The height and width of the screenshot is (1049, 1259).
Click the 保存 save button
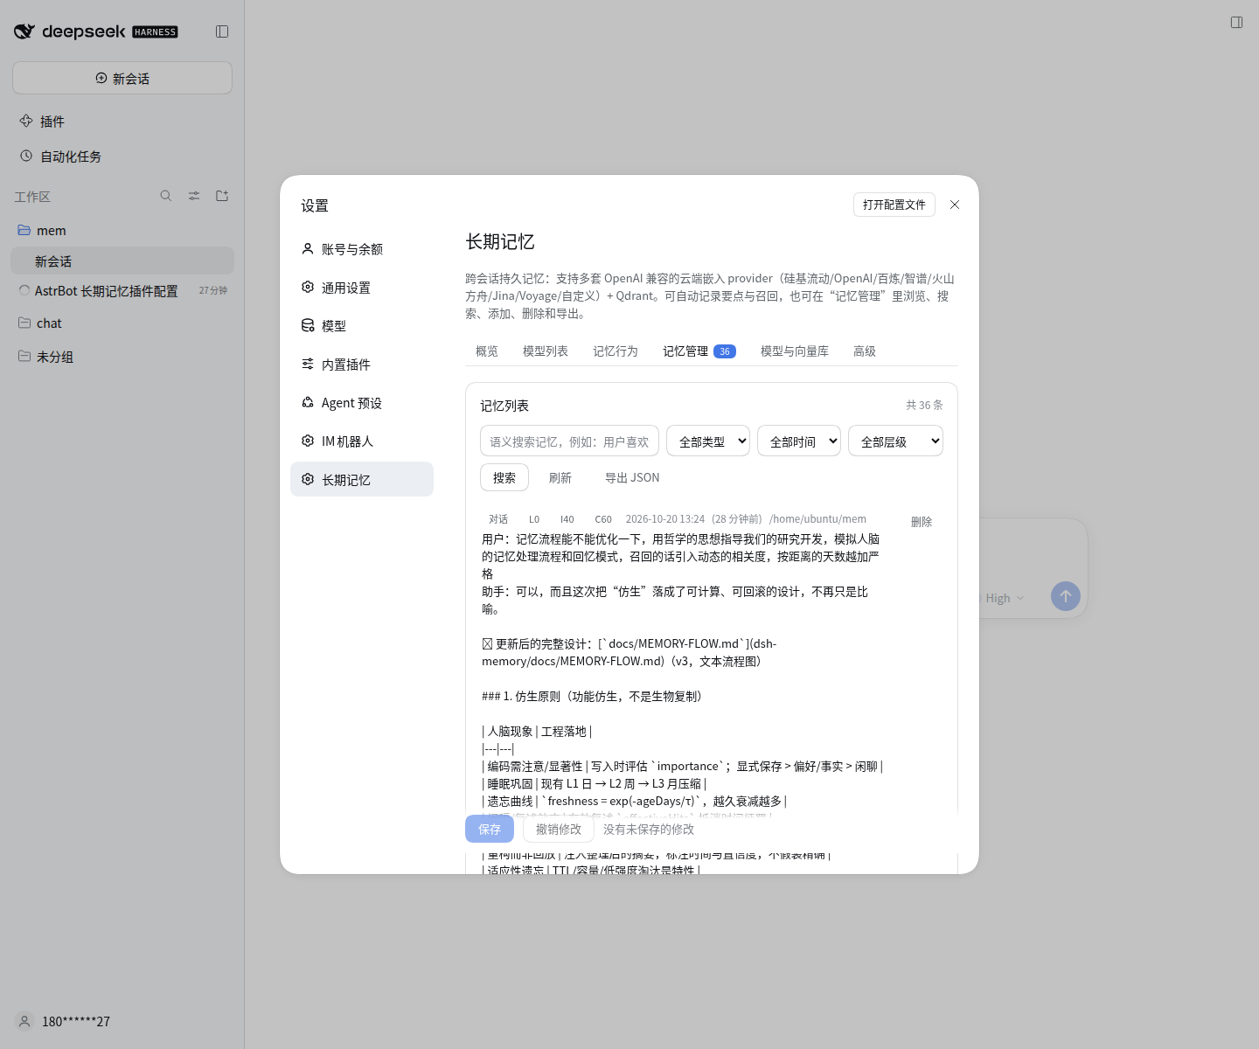coord(490,829)
